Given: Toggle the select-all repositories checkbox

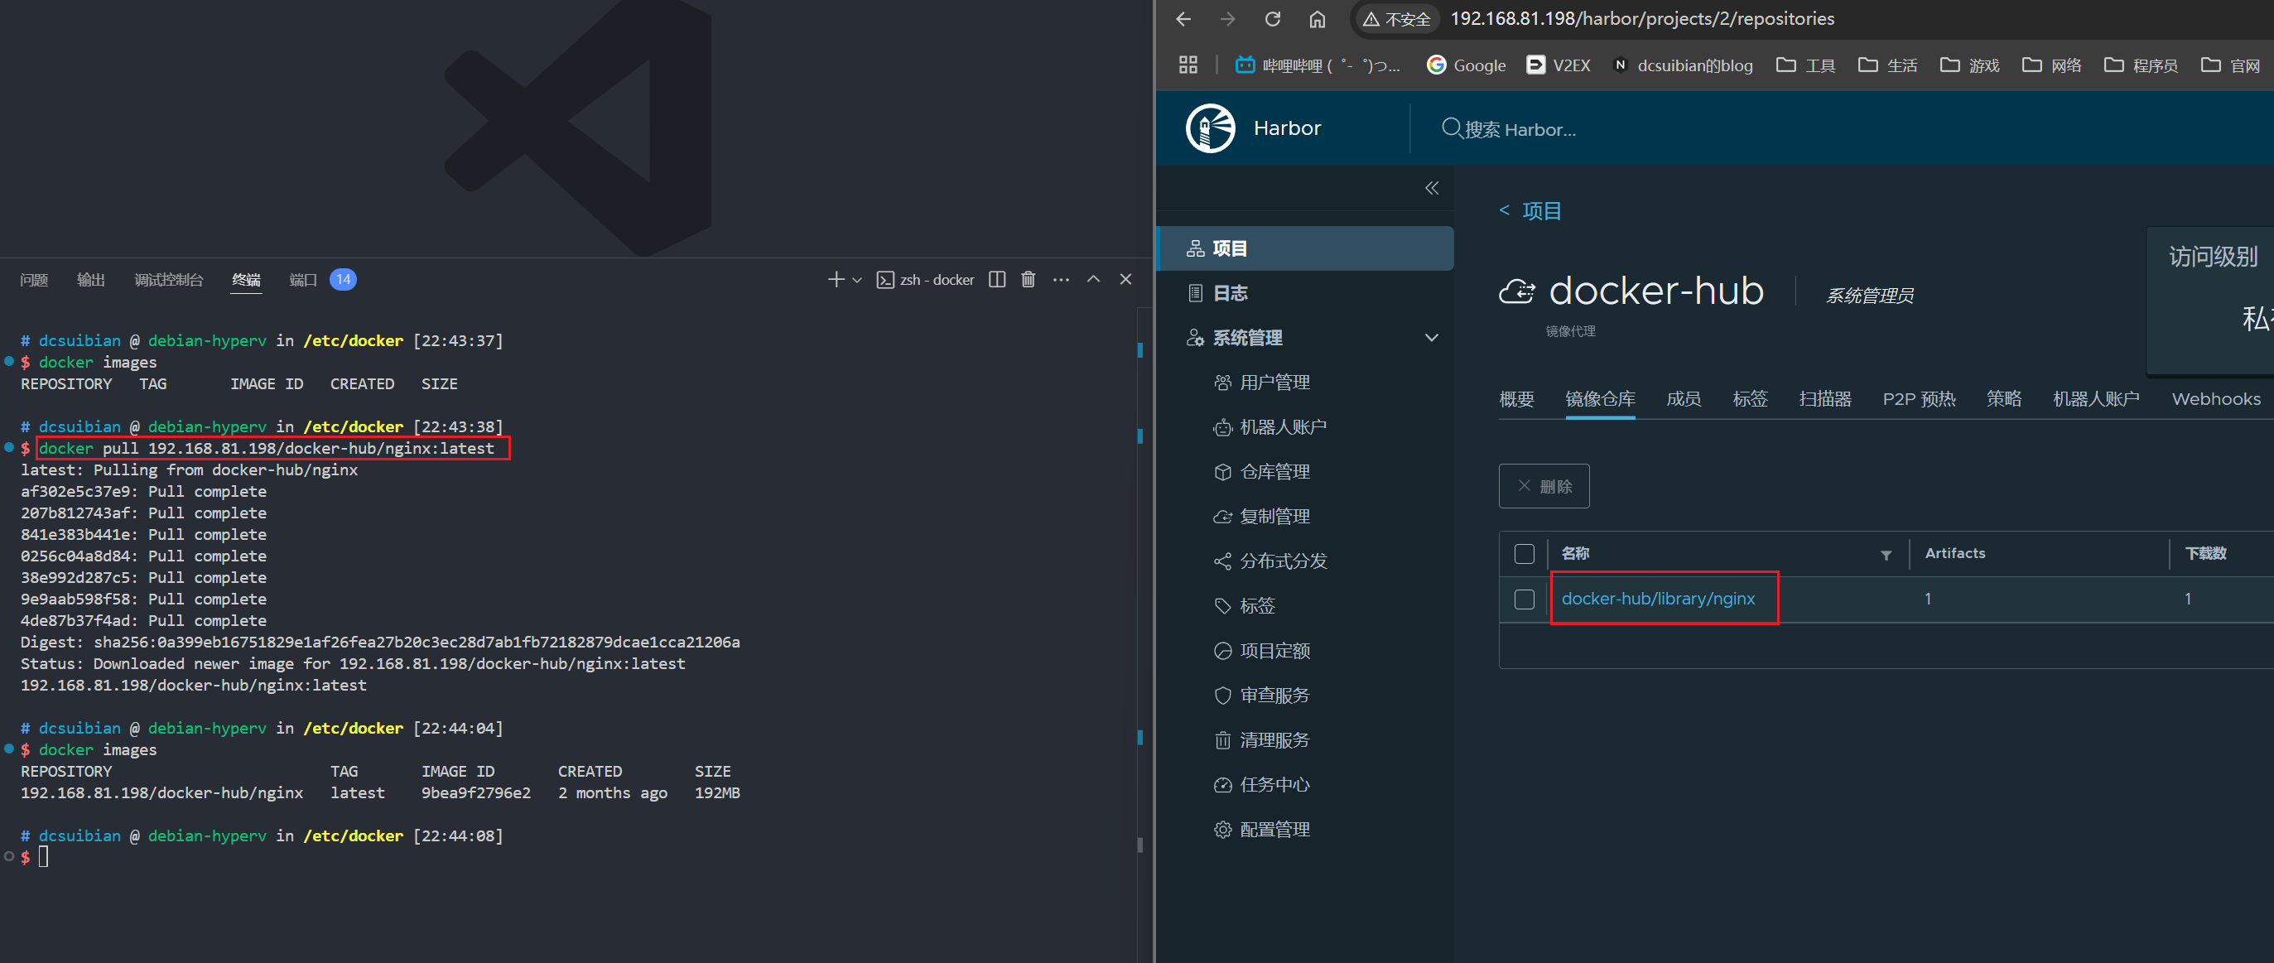Looking at the screenshot, I should pos(1525,553).
